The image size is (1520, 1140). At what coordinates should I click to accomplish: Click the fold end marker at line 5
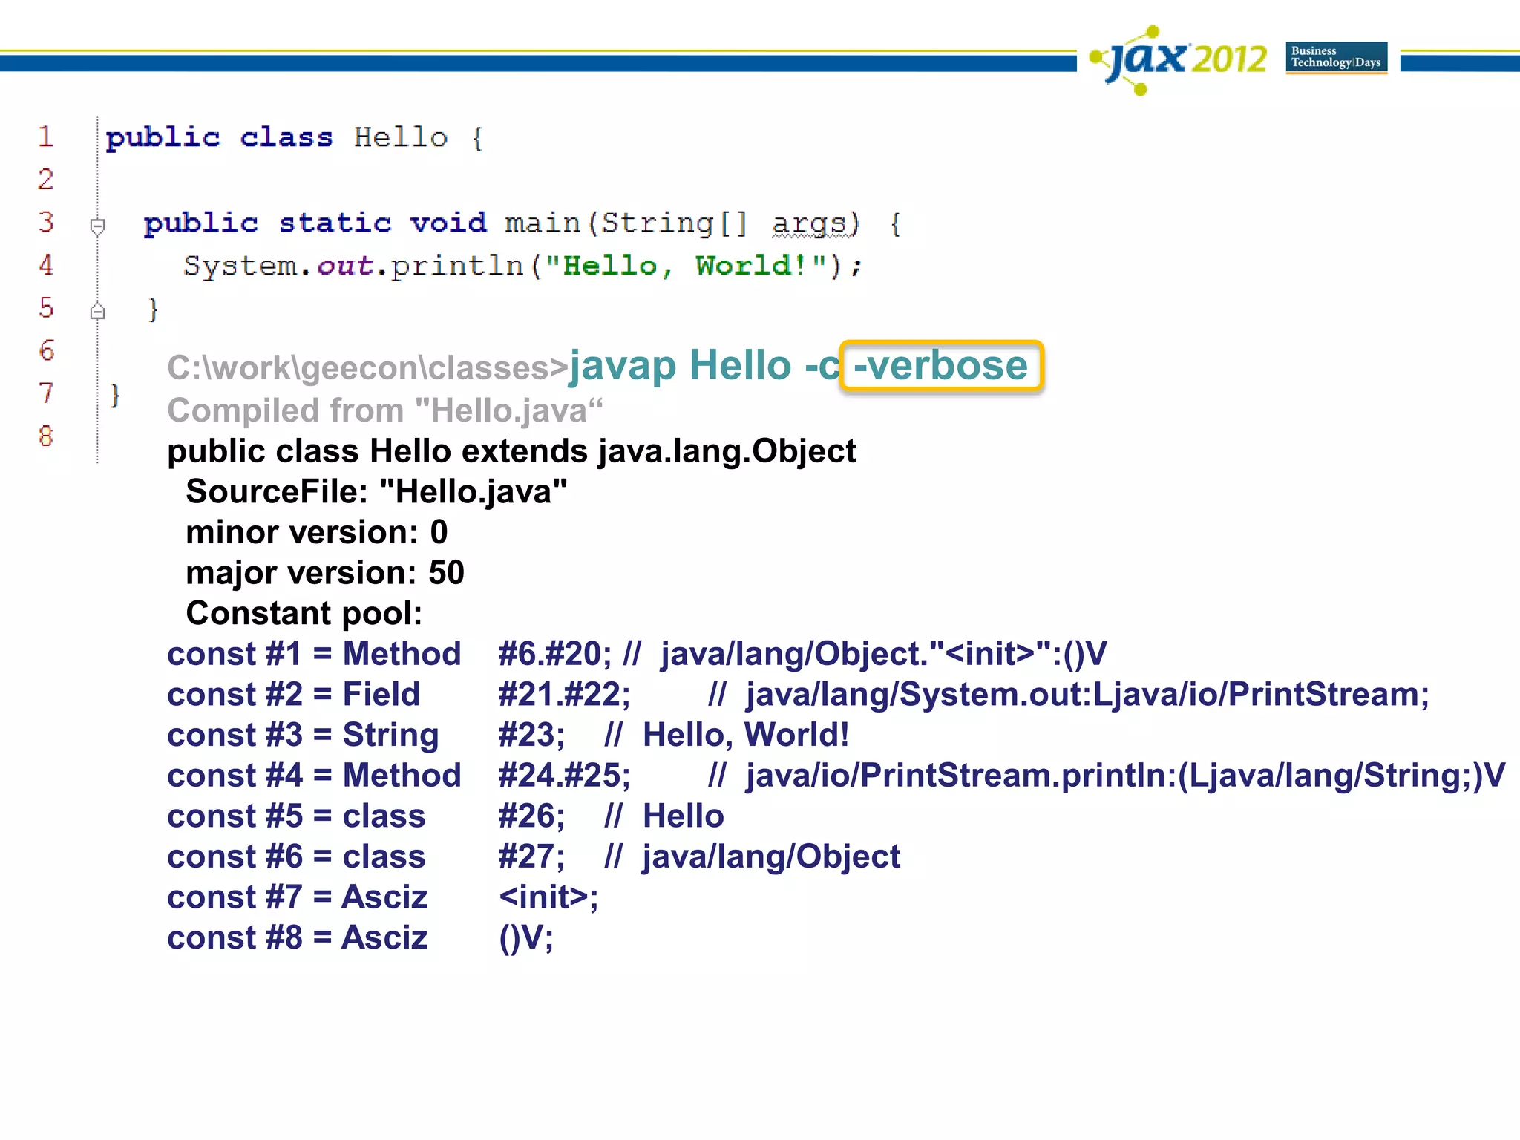click(97, 312)
